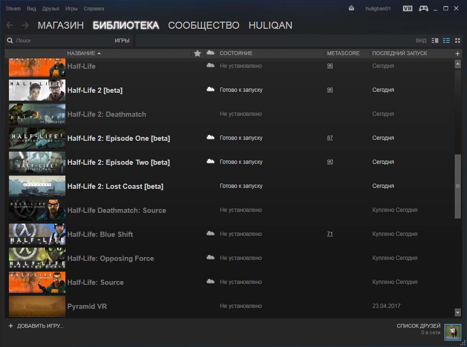Switch to list view layout
Screen dimensions: 467x347
(446, 40)
